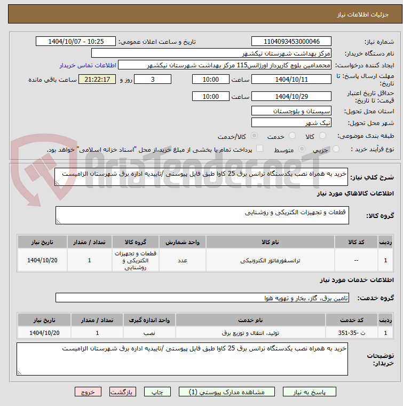
Task: Select the 'متوسط' purchase type radio
Action: 302,149
